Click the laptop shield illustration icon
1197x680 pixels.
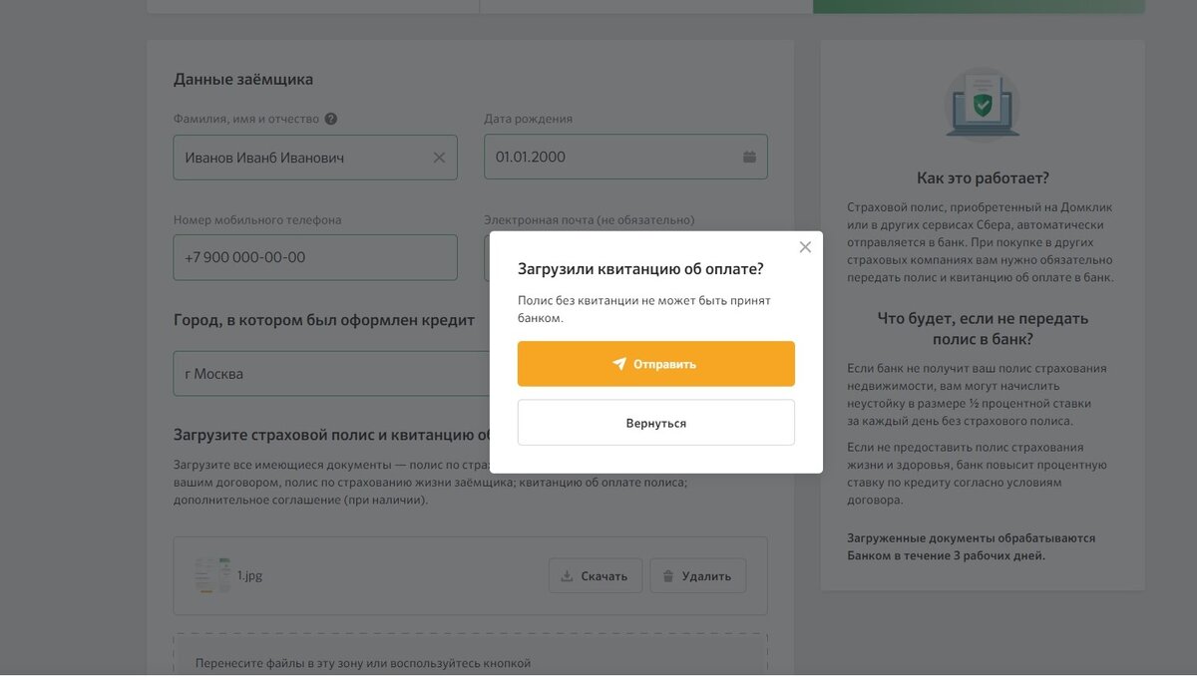click(x=983, y=105)
